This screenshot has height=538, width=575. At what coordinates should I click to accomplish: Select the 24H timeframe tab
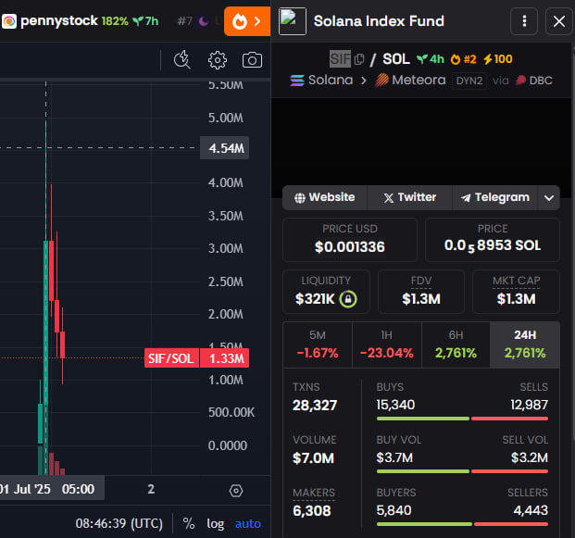pyautogui.click(x=525, y=345)
